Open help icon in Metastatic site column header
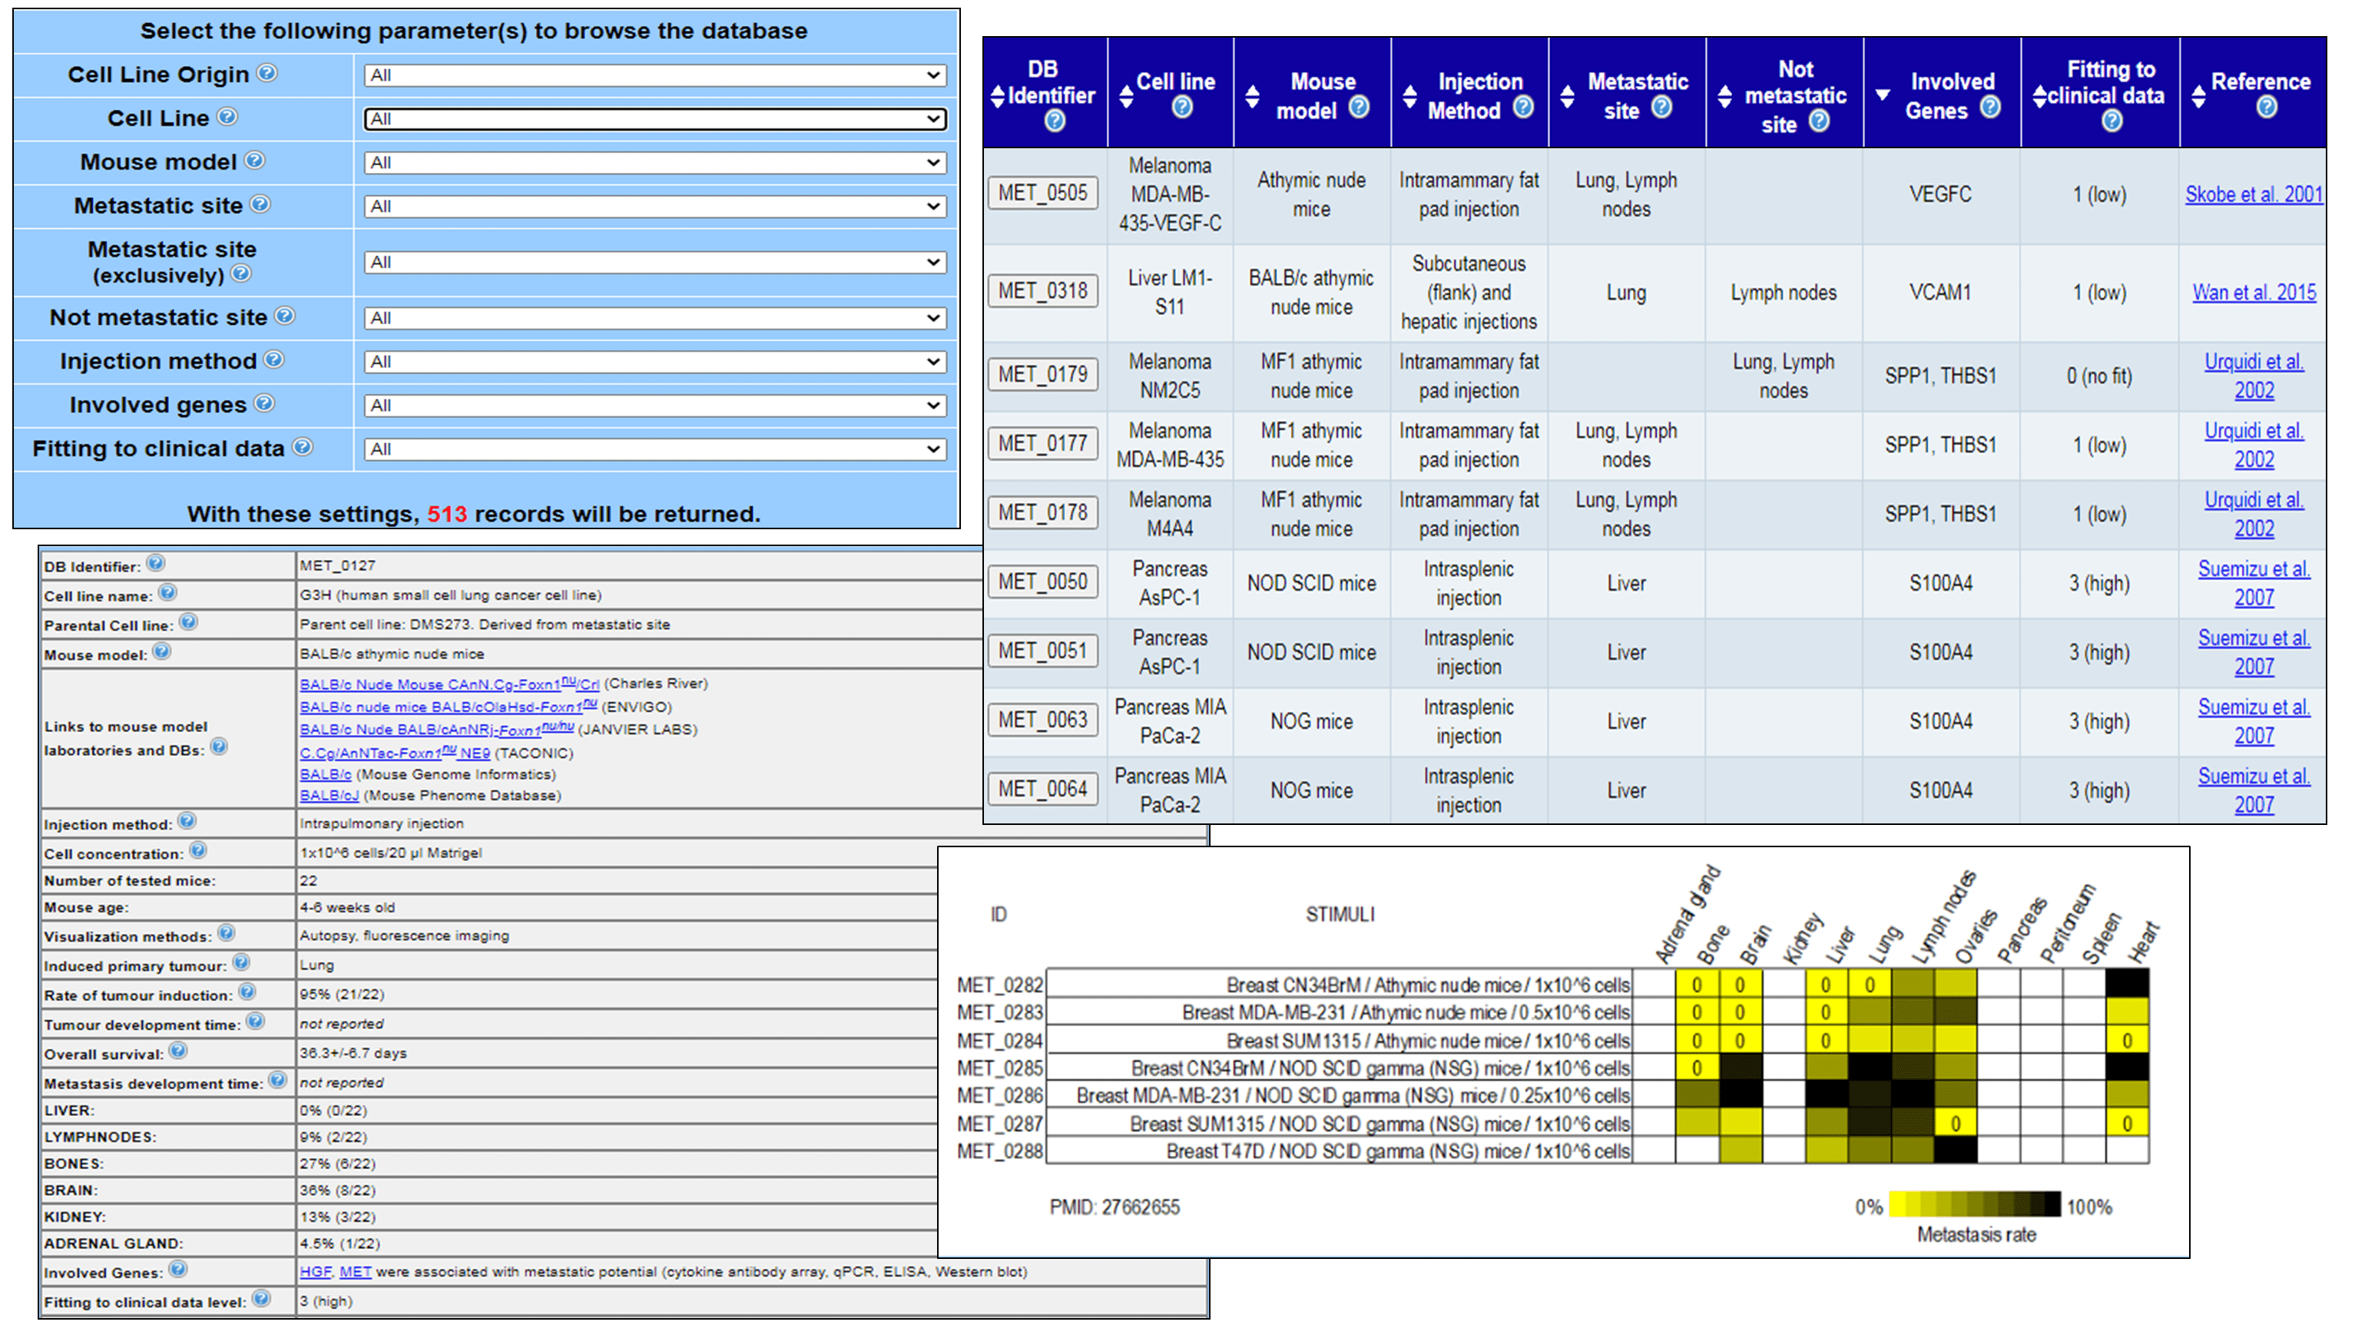 1661,108
